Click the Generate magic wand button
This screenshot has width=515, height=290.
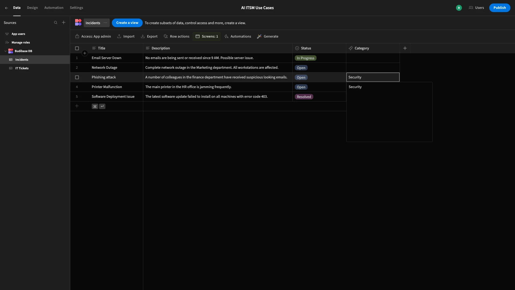268,37
